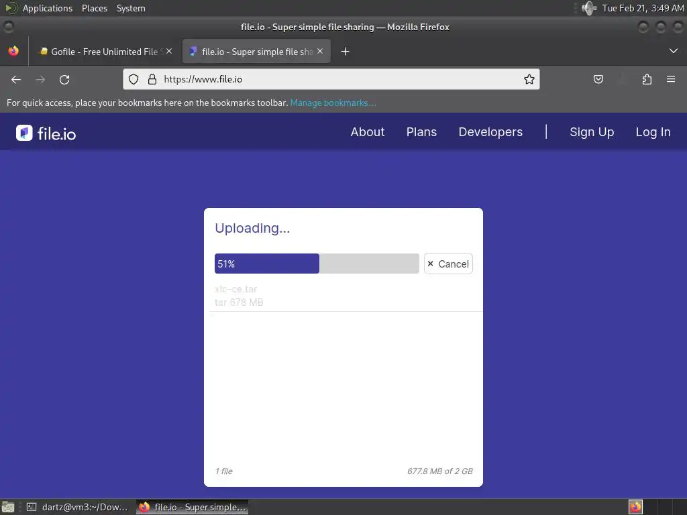Click the date and time clock
The width and height of the screenshot is (687, 515).
(x=643, y=8)
